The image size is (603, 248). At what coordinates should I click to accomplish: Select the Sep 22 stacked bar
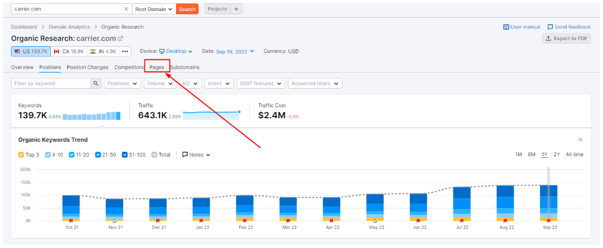point(549,203)
